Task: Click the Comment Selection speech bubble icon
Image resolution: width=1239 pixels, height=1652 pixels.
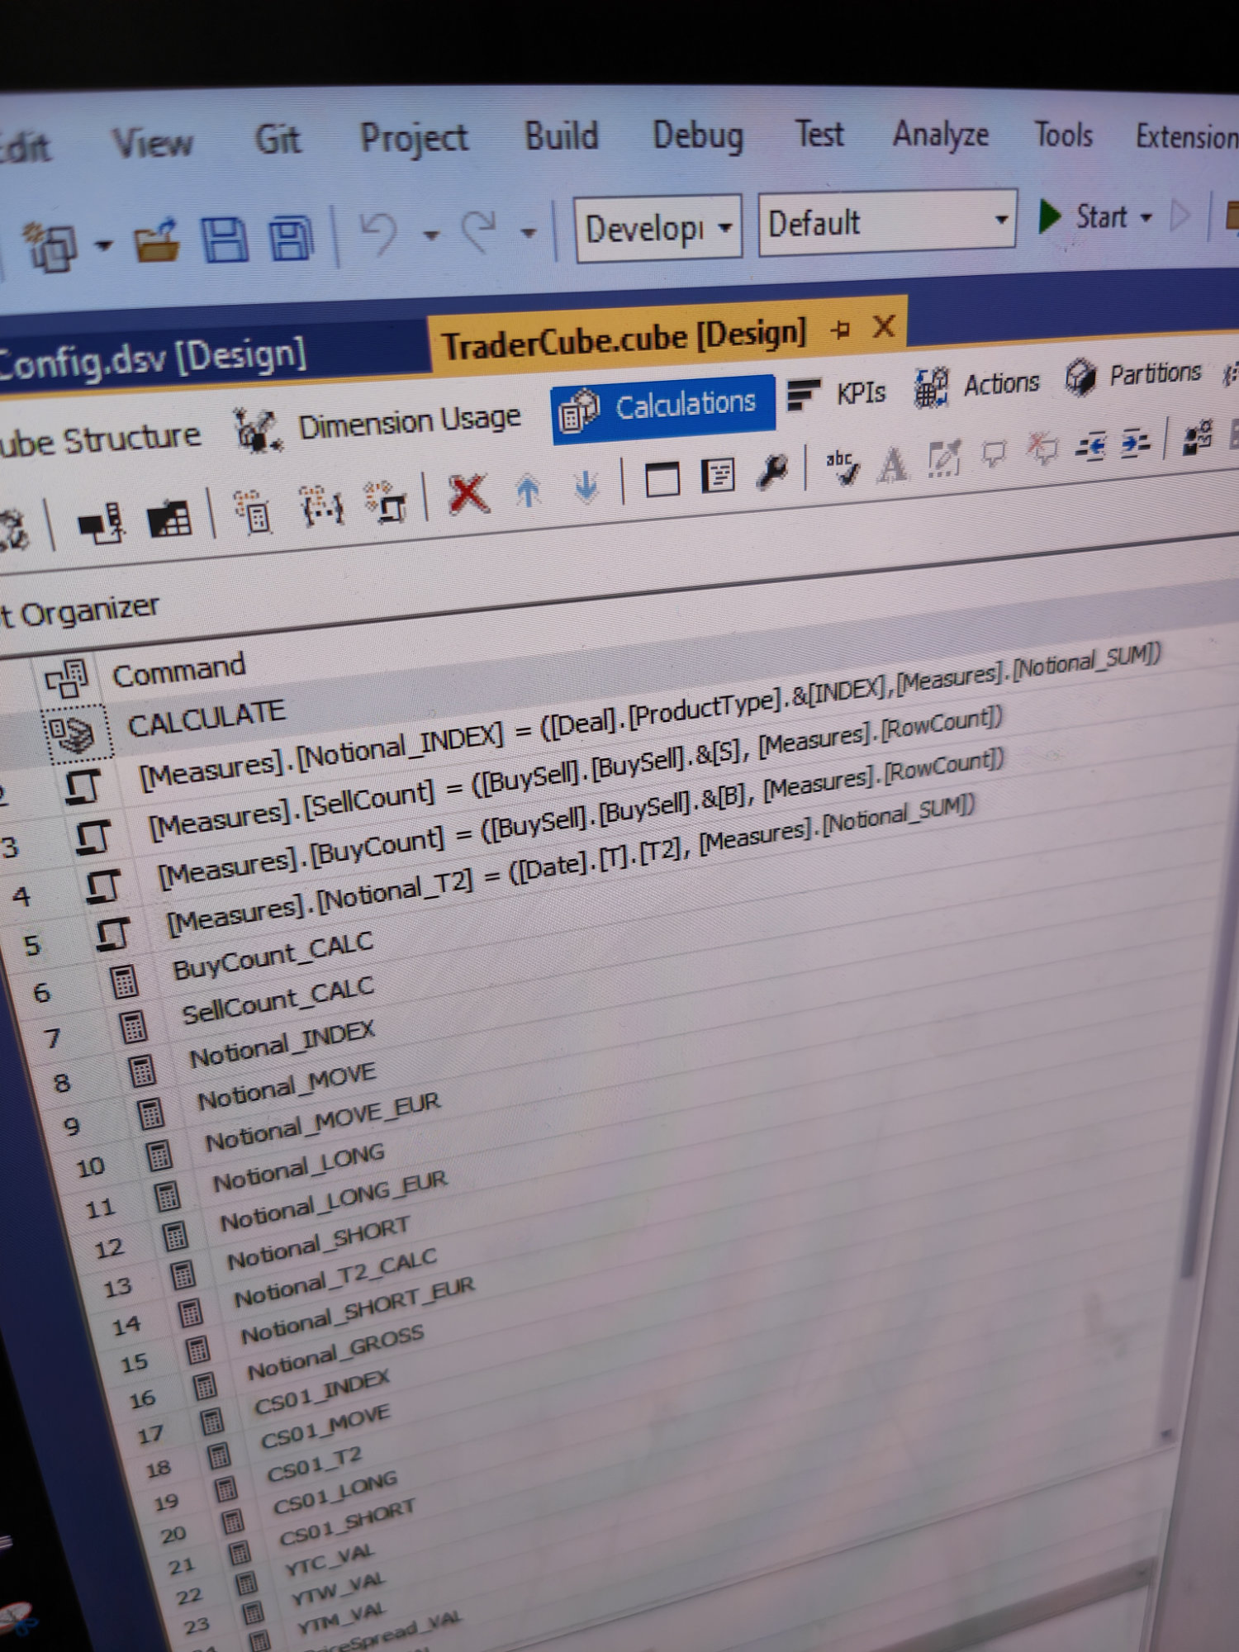Action: 993,453
